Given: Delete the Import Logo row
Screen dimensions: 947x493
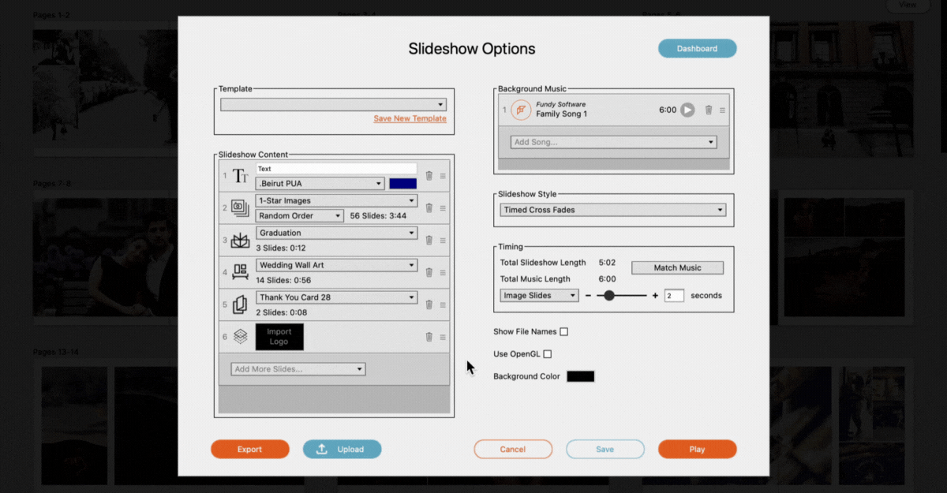Looking at the screenshot, I should coord(429,337).
